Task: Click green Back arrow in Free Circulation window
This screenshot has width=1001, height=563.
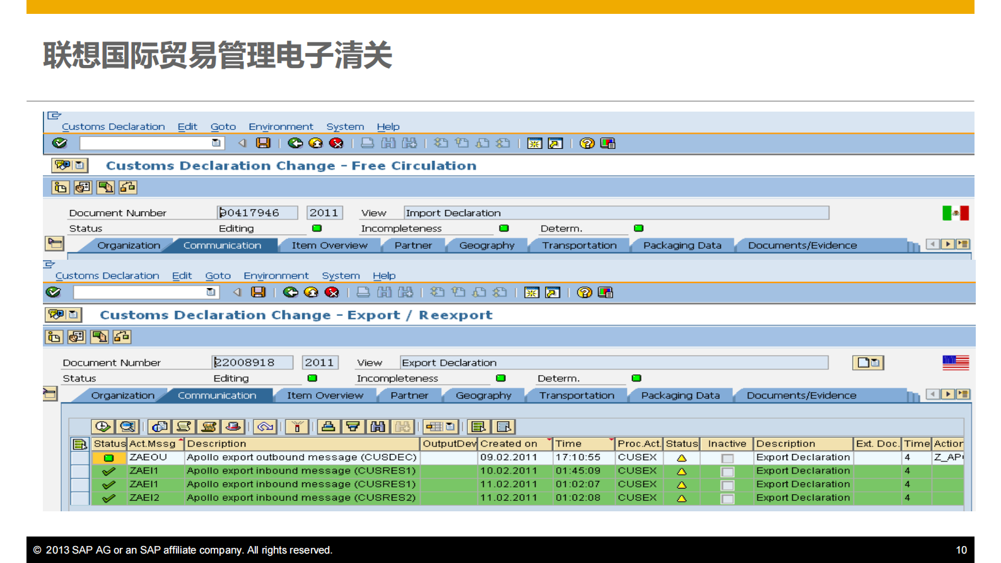Action: 295,143
